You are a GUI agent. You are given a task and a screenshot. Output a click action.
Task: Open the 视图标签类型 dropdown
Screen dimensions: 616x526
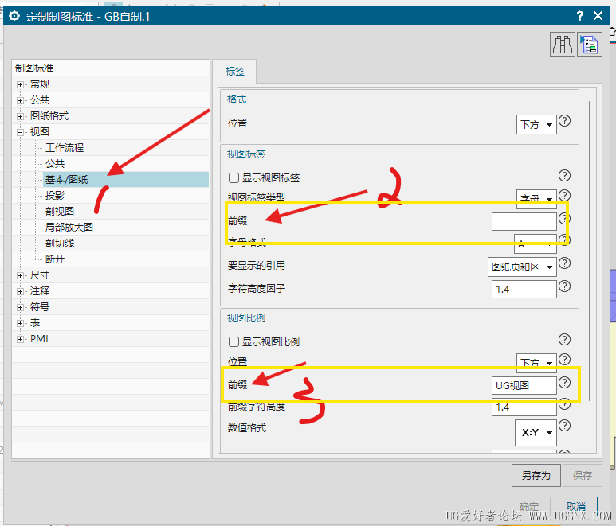pos(536,197)
